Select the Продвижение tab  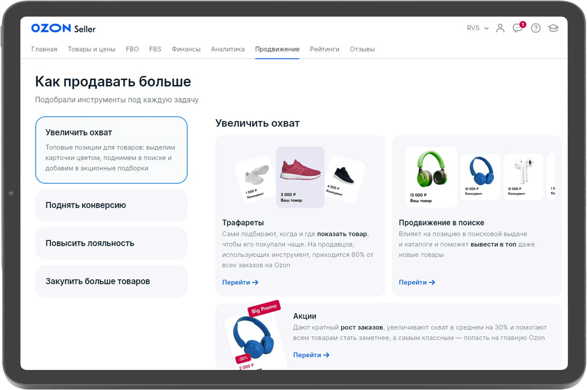(277, 49)
